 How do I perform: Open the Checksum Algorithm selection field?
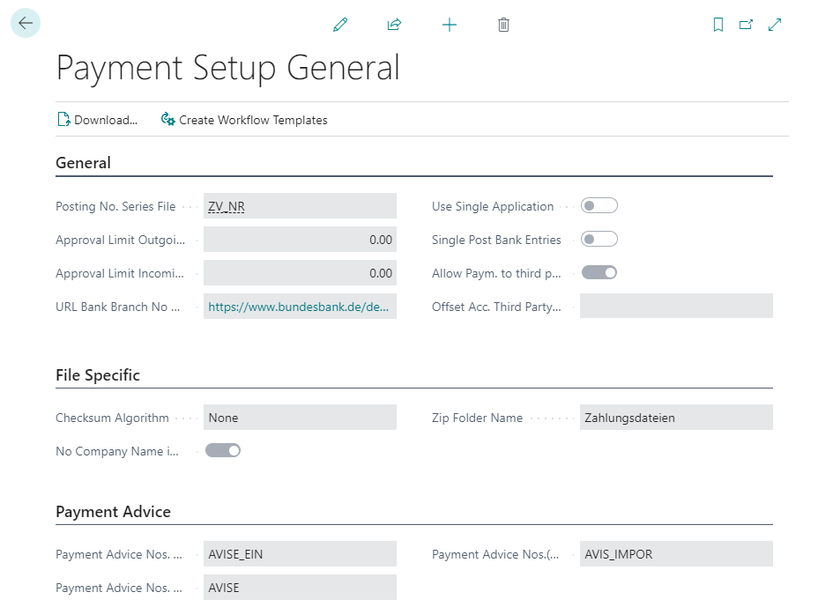coord(300,417)
